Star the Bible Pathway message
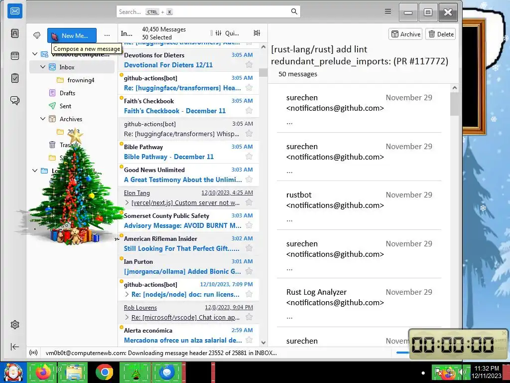The height and width of the screenshot is (383, 510). point(249,156)
